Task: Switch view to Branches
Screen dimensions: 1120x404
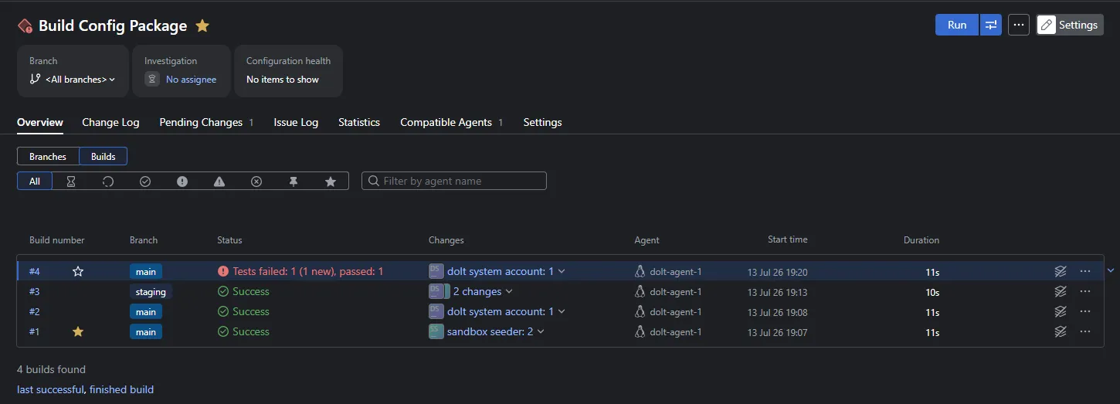Action: [48, 156]
